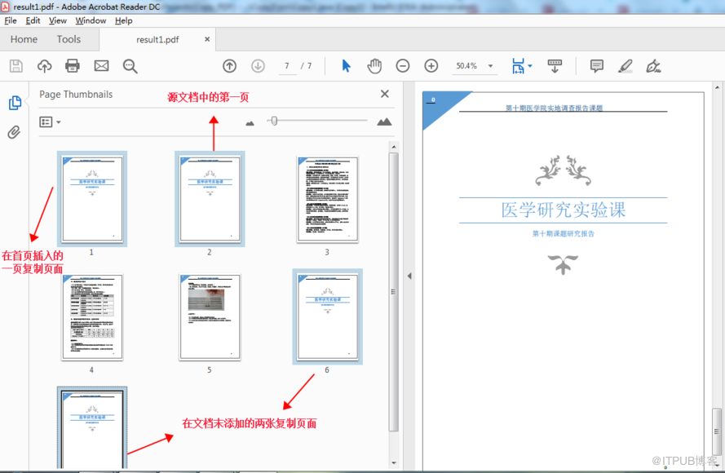Viewport: 725px width, 473px height.
Task: Open the Find text magnifier tool
Action: pos(130,66)
